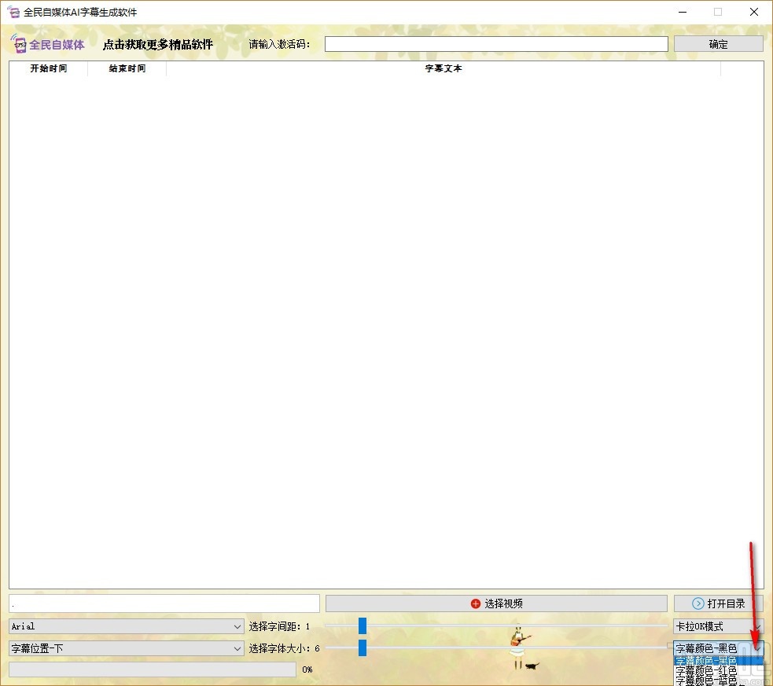The width and height of the screenshot is (773, 686).
Task: Click the 开始时间 column header
Action: coord(48,68)
